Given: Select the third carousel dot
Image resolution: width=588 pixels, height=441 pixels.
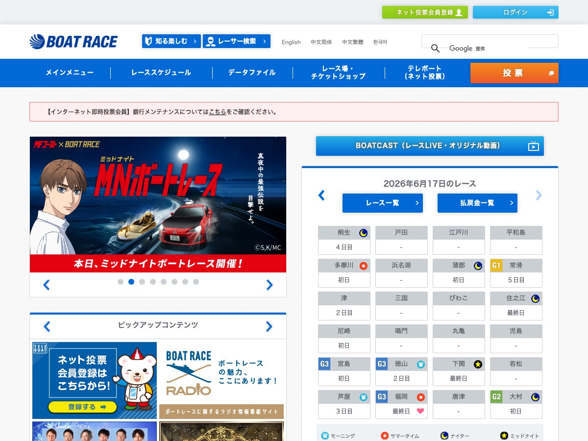Looking at the screenshot, I should [142, 282].
